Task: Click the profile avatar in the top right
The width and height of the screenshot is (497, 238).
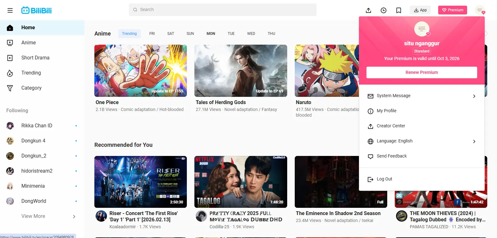Action: [480, 10]
